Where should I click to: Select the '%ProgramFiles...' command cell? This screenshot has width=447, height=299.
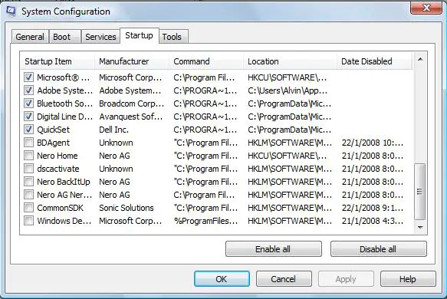click(205, 221)
